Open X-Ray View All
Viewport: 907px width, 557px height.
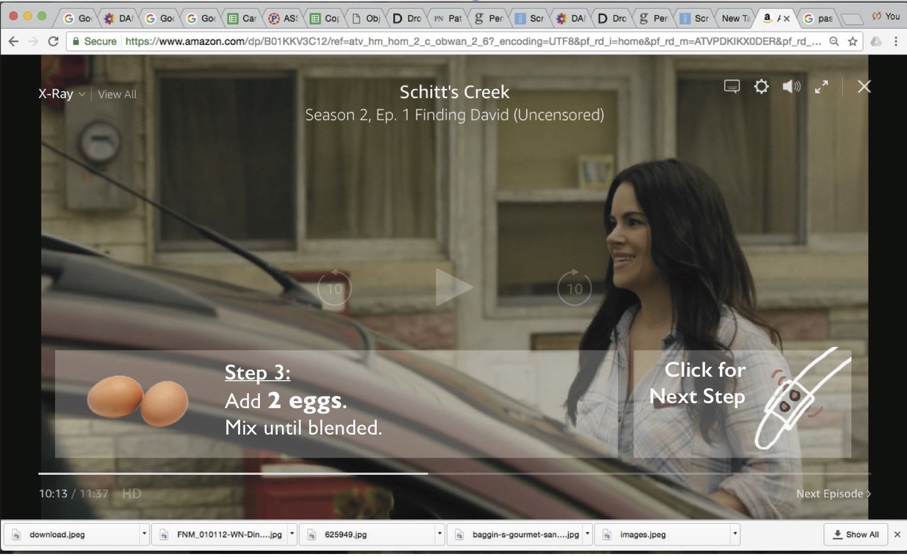117,94
